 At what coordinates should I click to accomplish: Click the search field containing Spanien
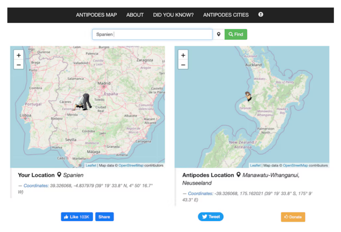(152, 34)
